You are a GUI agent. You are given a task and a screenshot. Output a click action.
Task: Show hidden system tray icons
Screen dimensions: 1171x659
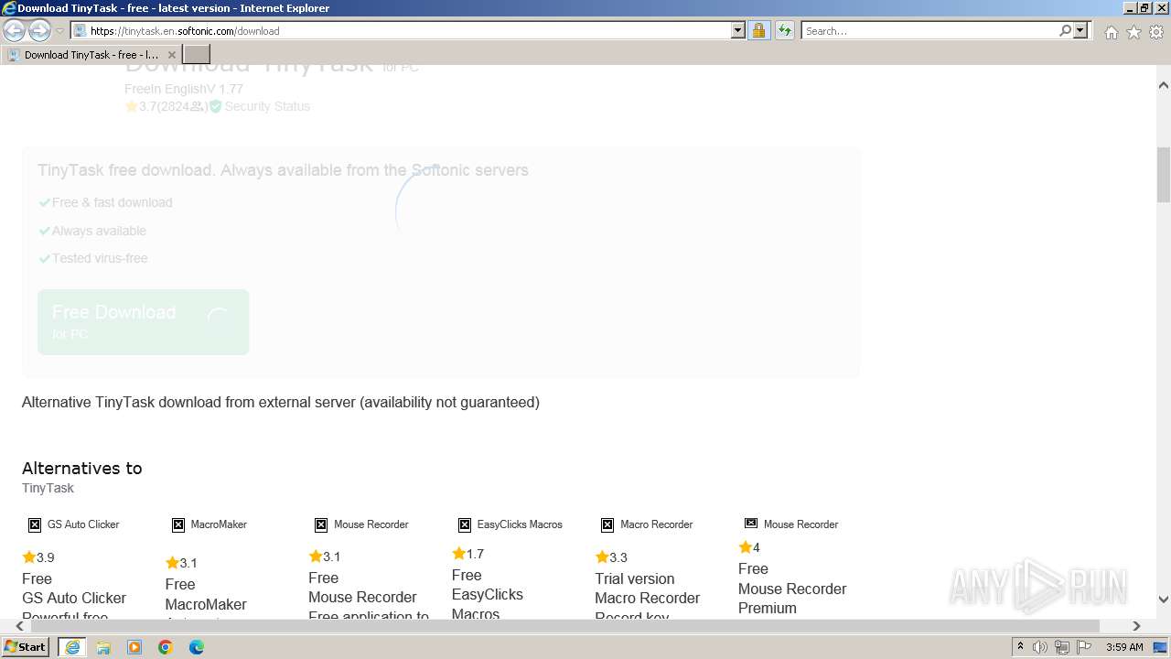click(x=1020, y=646)
